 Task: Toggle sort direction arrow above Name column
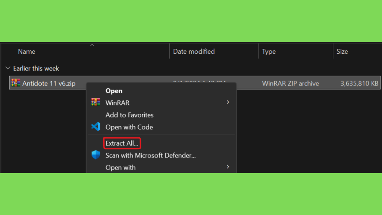[x=92, y=45]
